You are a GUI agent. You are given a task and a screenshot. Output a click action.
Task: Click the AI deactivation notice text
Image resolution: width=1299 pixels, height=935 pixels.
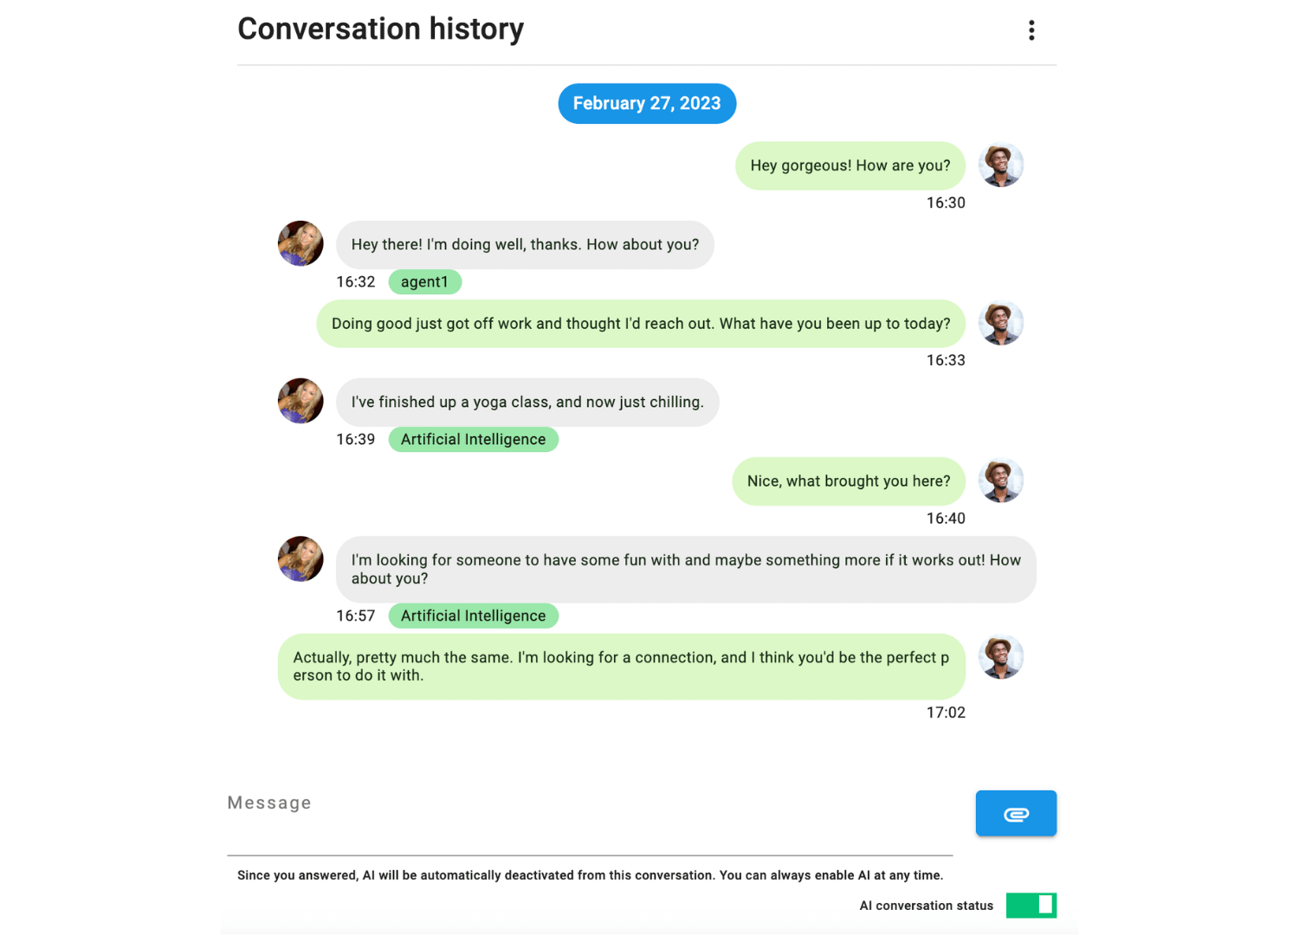(590, 875)
